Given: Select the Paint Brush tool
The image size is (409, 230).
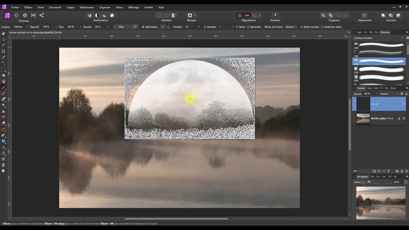Looking at the screenshot, I should click(4, 87).
